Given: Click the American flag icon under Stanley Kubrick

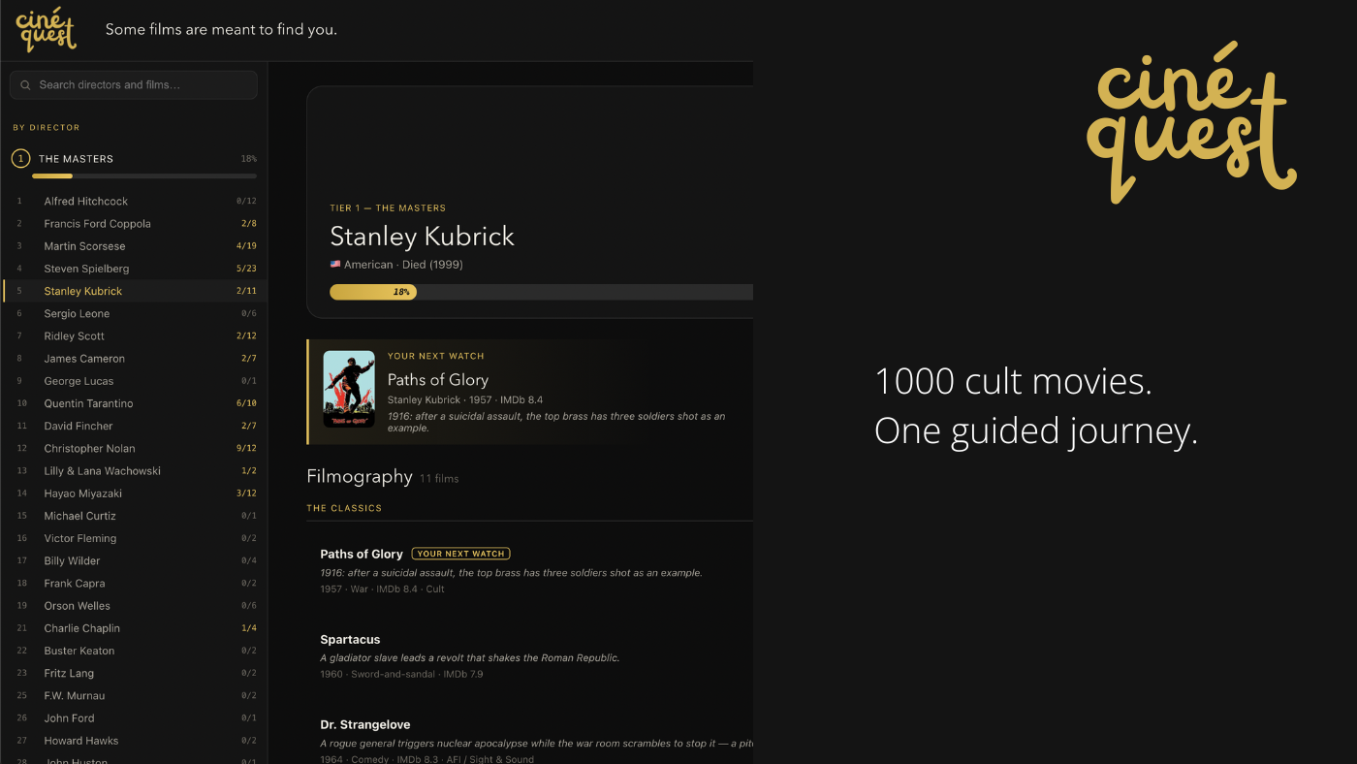Looking at the screenshot, I should (x=335, y=265).
